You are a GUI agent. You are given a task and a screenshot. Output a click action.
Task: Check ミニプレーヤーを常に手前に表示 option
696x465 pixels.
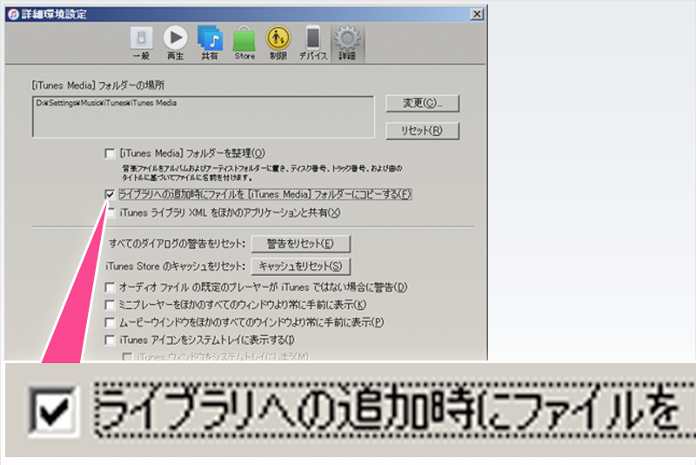(110, 305)
